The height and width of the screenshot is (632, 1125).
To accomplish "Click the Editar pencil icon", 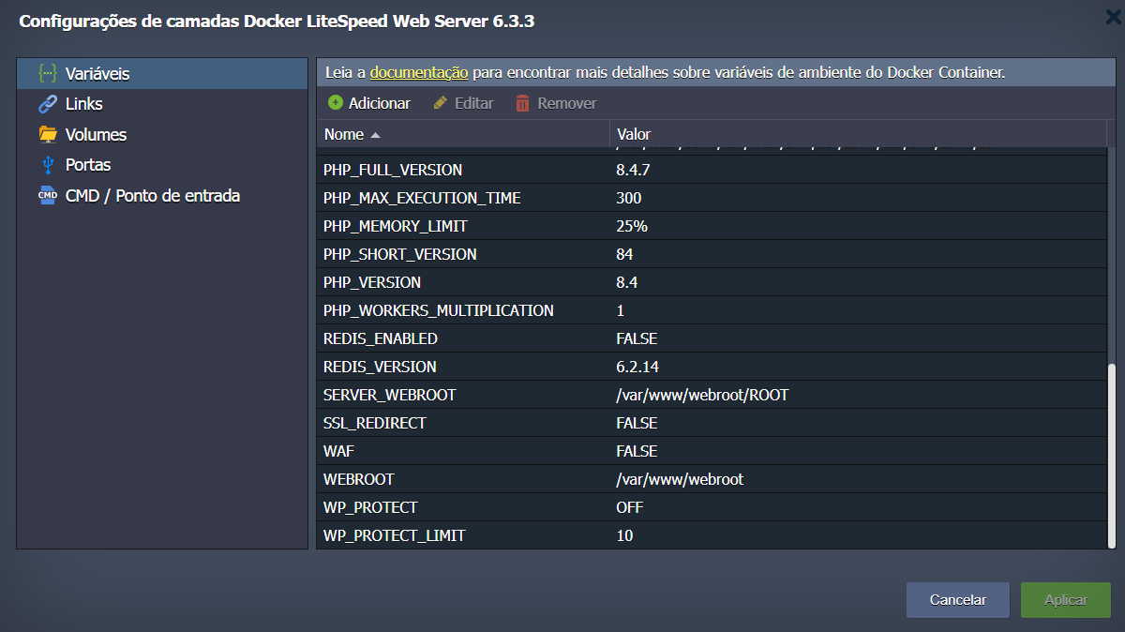I will (441, 103).
